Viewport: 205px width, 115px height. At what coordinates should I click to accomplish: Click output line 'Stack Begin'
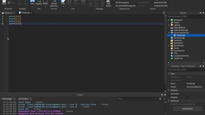click(x=25, y=102)
